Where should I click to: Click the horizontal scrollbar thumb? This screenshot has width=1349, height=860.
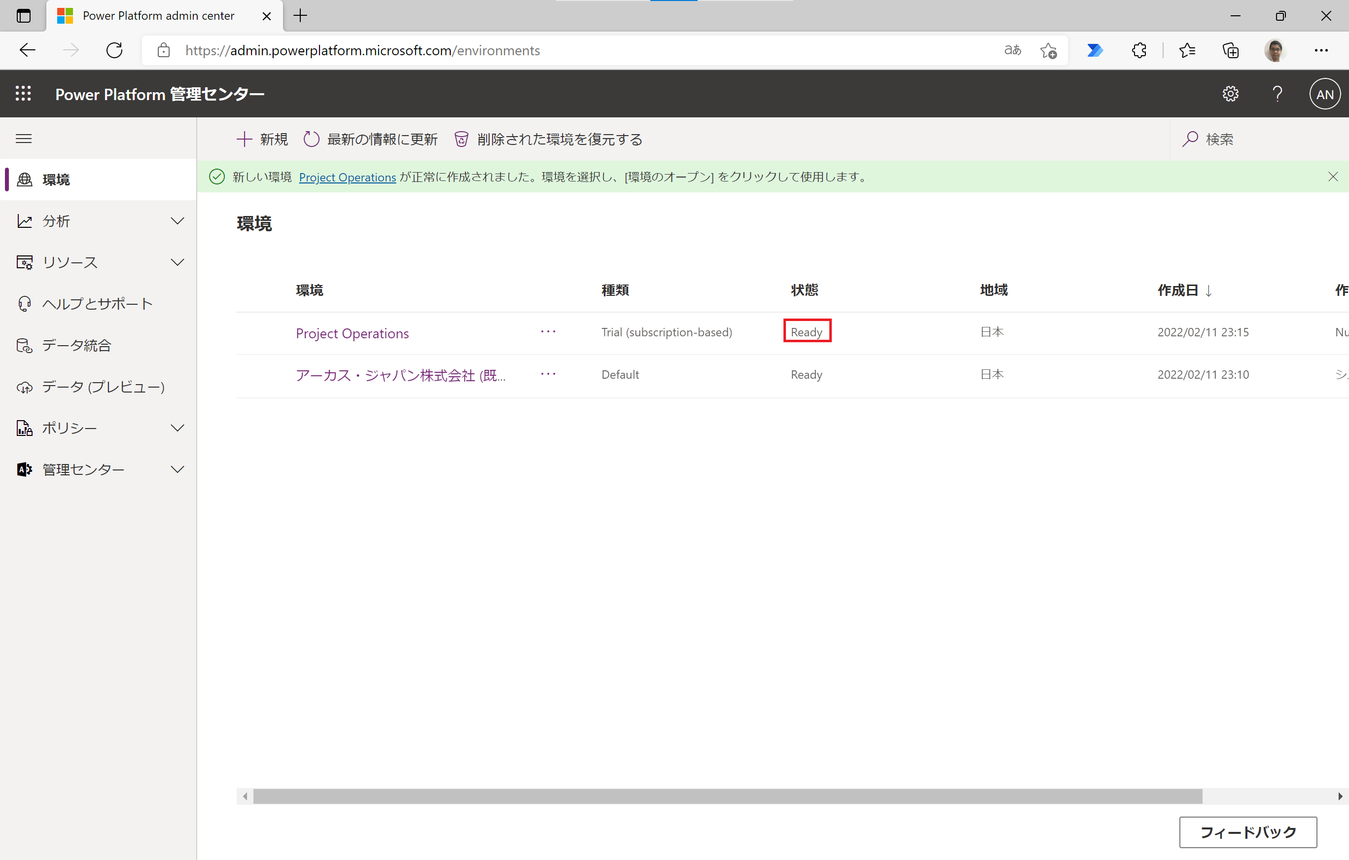[728, 796]
